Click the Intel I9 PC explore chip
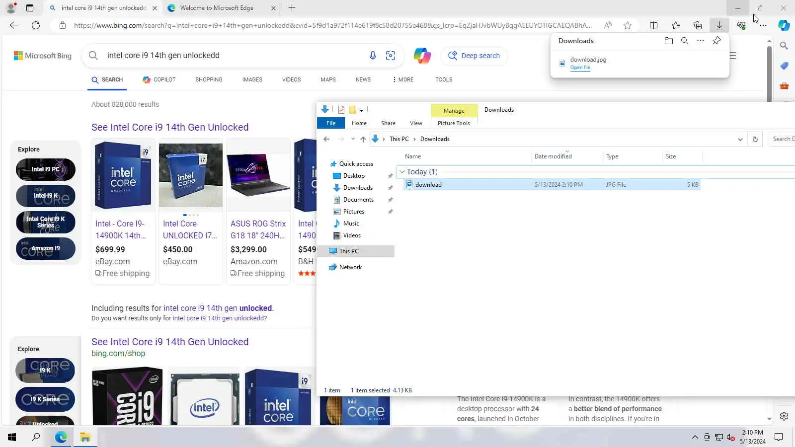This screenshot has width=795, height=447. 46,169
